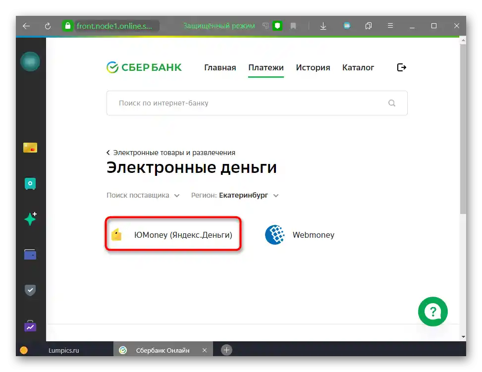Open the teal safe icon in sidebar
This screenshot has width=482, height=372.
30,184
